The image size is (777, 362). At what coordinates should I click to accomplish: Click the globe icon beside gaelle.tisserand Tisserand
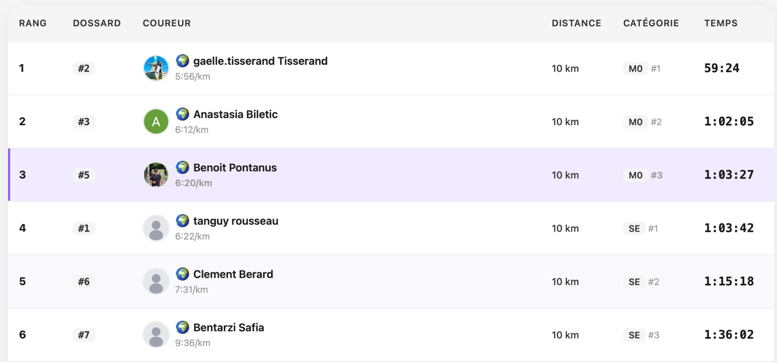point(183,61)
